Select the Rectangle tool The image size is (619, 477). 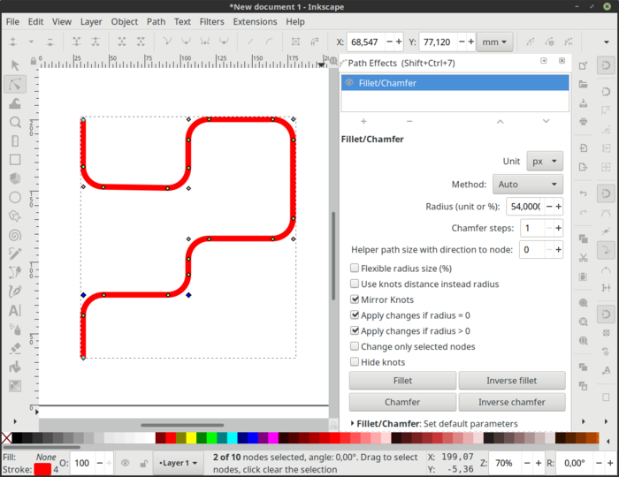pyautogui.click(x=15, y=160)
